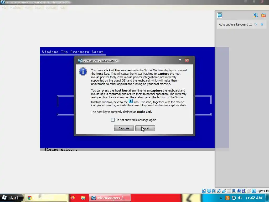
Task: Click the recording status bar icon
Action: (239, 191)
